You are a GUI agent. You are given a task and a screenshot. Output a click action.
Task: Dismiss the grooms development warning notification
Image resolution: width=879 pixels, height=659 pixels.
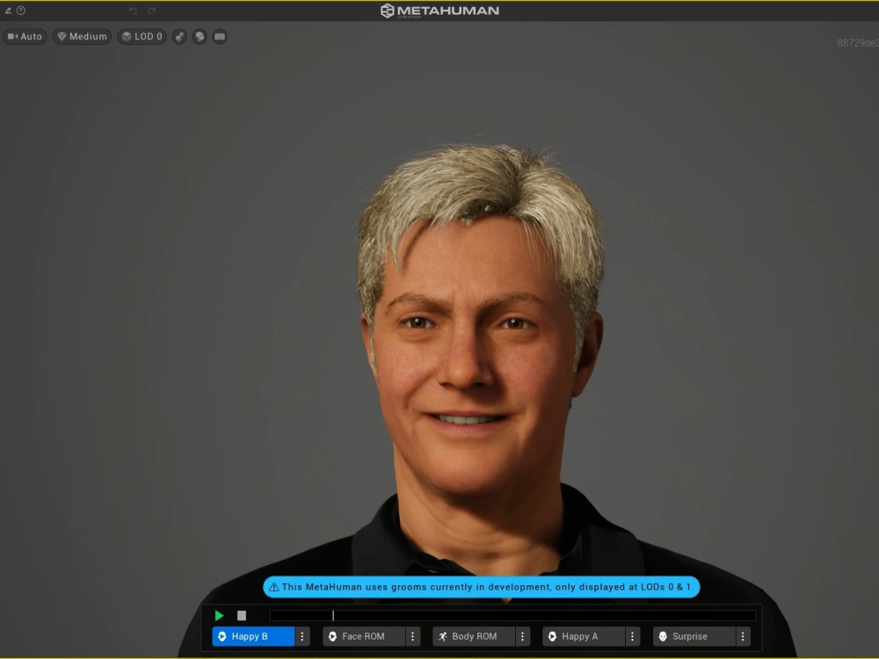[481, 587]
